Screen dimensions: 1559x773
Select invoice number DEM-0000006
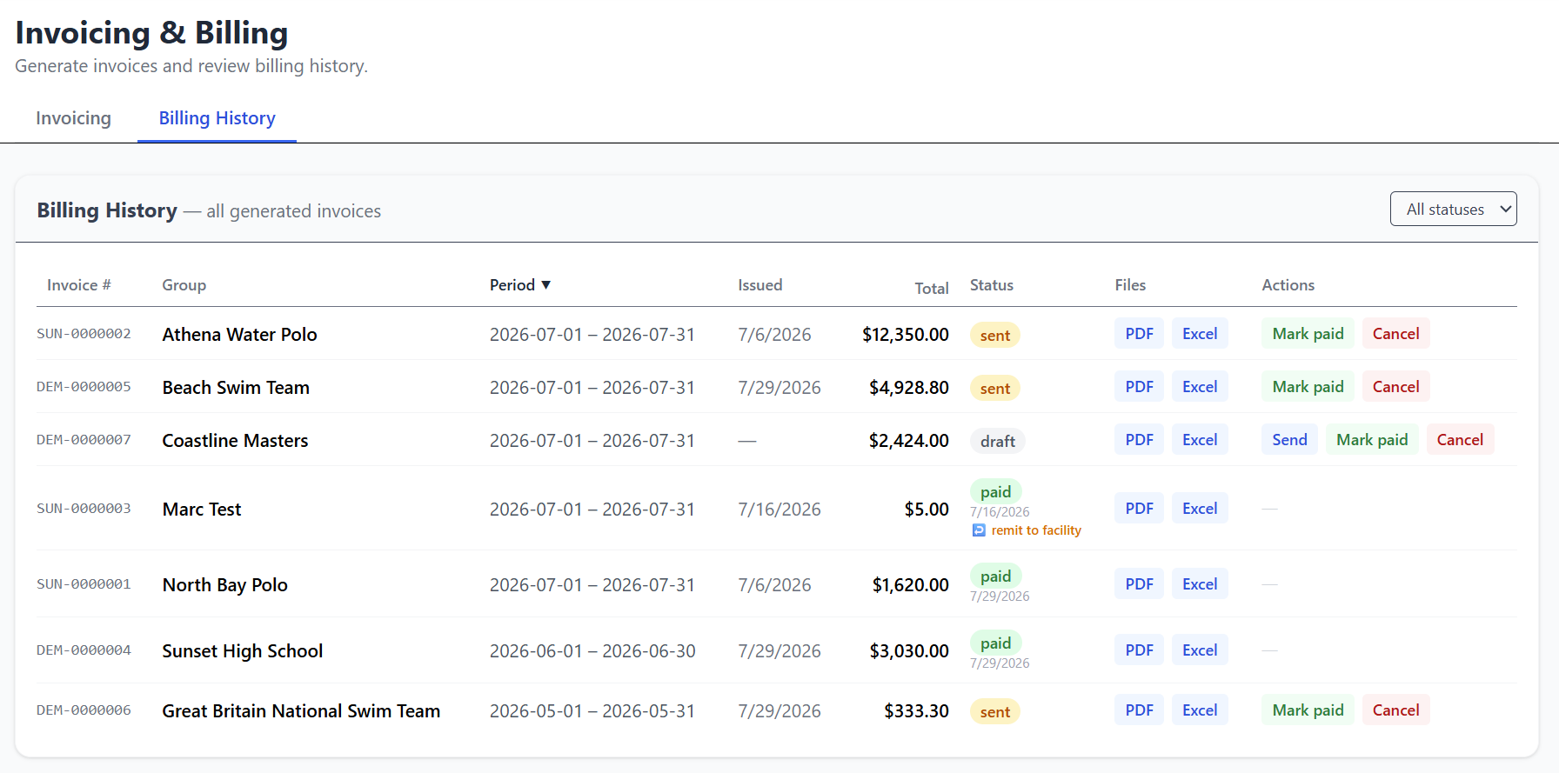[84, 710]
